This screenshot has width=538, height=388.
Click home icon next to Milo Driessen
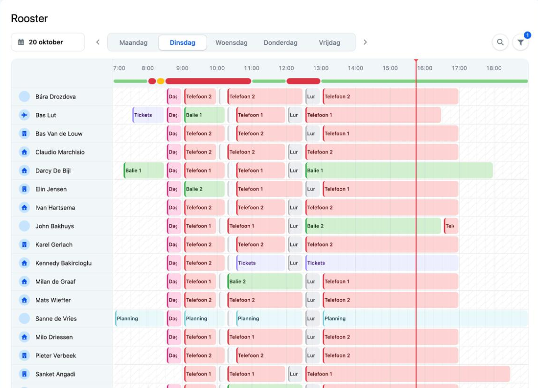[25, 337]
